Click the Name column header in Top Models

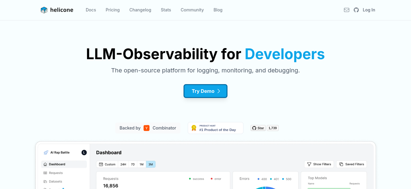(311, 184)
